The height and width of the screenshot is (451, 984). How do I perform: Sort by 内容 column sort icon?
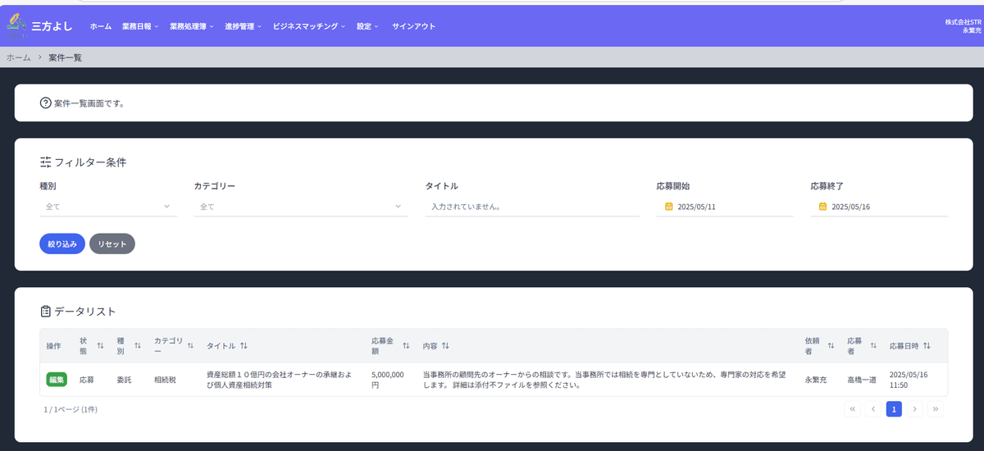(445, 346)
